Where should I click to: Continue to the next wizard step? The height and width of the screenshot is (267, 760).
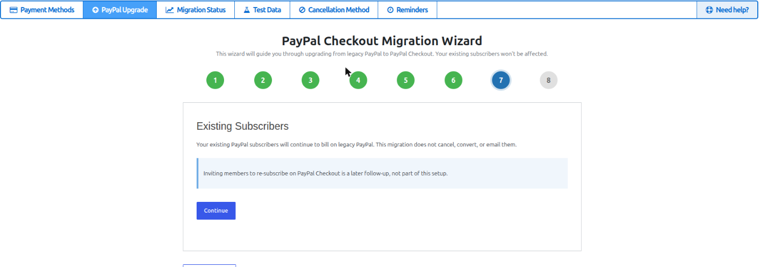click(216, 210)
